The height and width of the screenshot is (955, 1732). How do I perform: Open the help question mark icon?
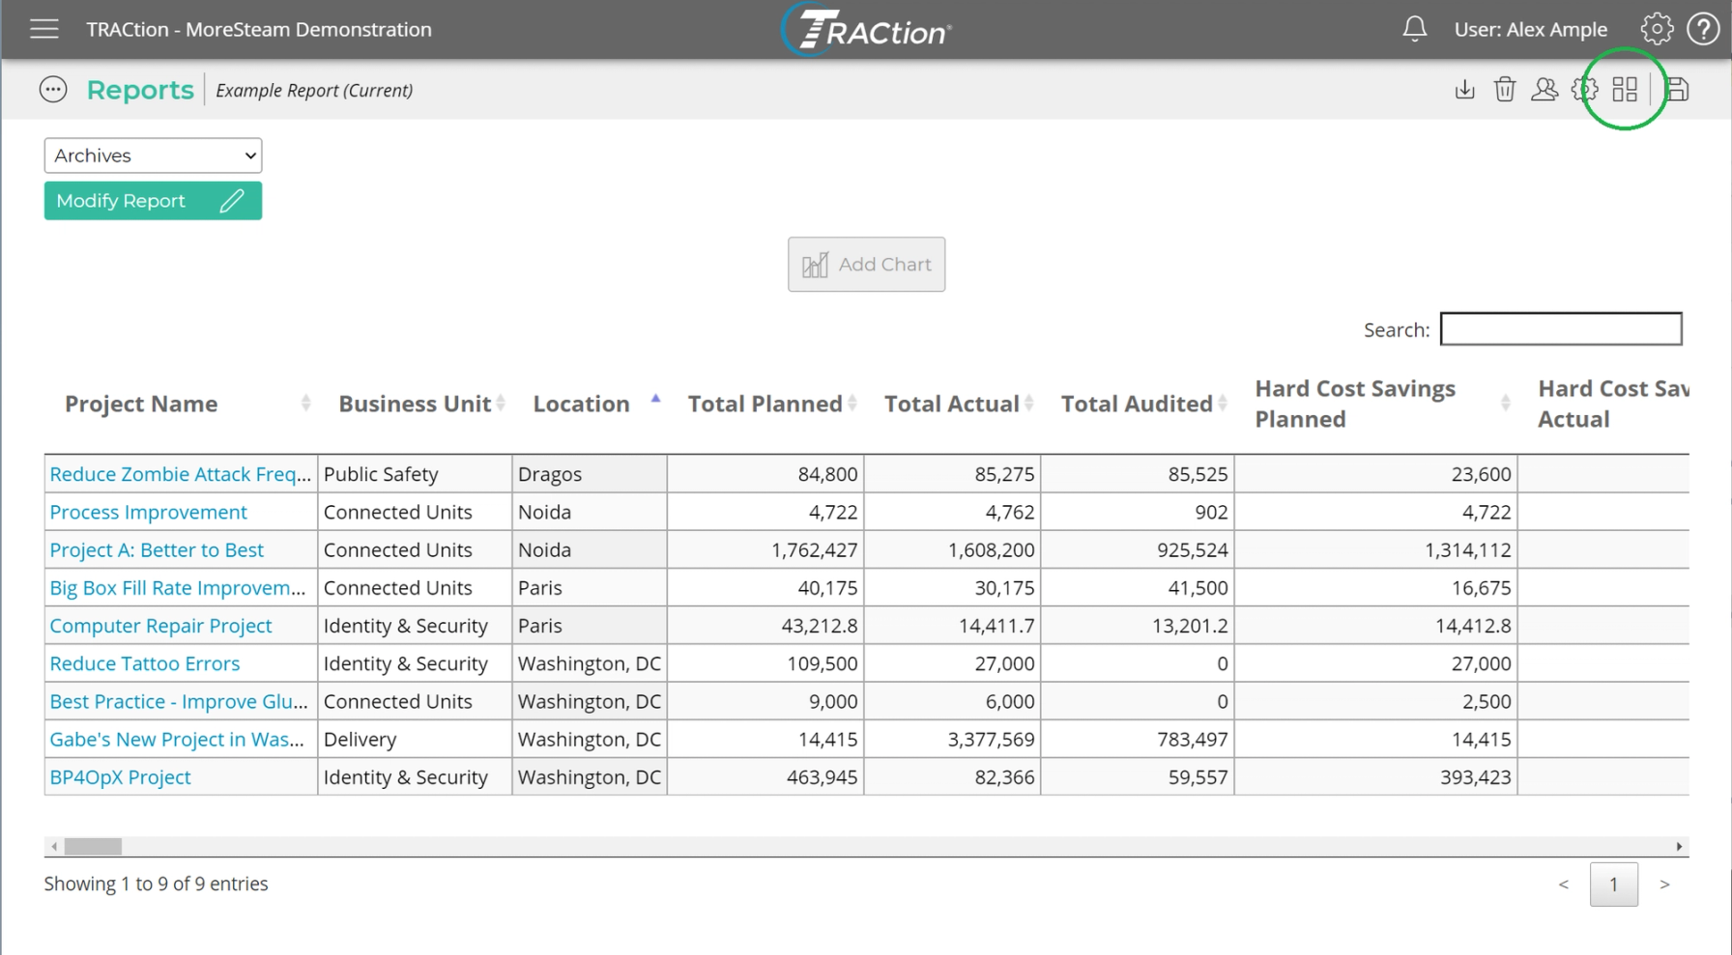pos(1703,29)
